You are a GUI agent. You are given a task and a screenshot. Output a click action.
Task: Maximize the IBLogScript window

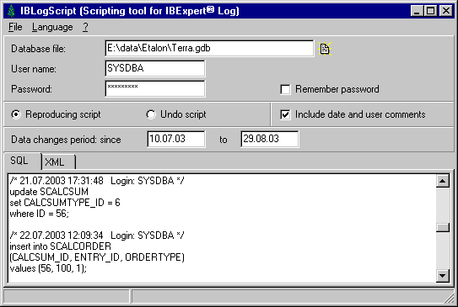430,12
